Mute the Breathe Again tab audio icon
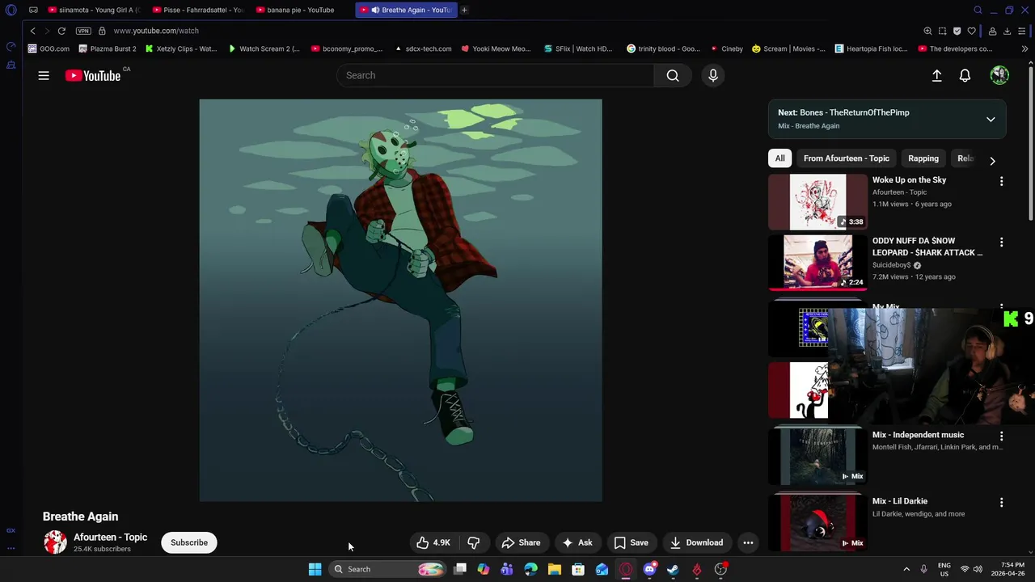Screen dimensions: 1035x582 375,10
